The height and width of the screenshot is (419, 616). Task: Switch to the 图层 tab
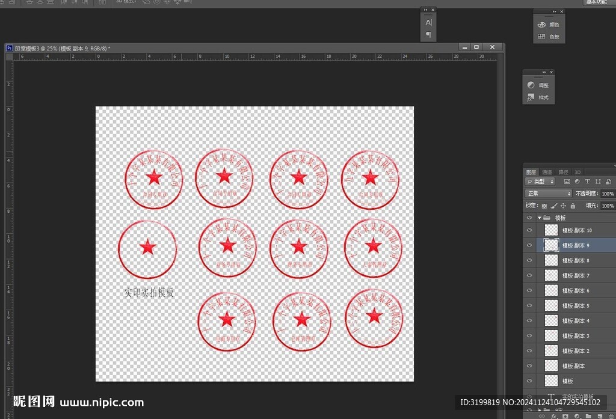click(531, 172)
